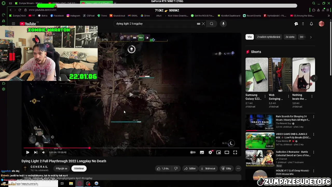Go back in browser history
The image size is (332, 187).
coord(10,10)
